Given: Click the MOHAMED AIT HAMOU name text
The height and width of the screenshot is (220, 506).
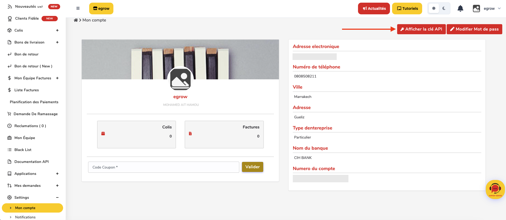Looking at the screenshot, I should click(181, 105).
